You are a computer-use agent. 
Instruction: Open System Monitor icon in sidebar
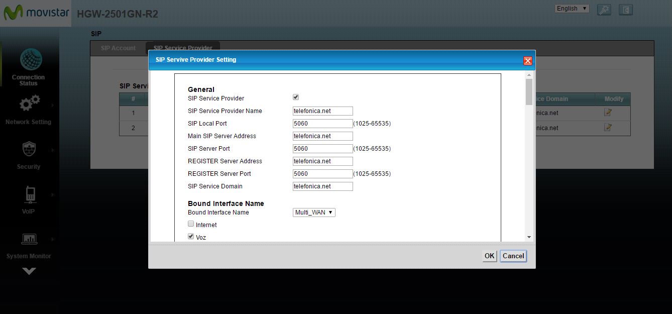pyautogui.click(x=29, y=239)
